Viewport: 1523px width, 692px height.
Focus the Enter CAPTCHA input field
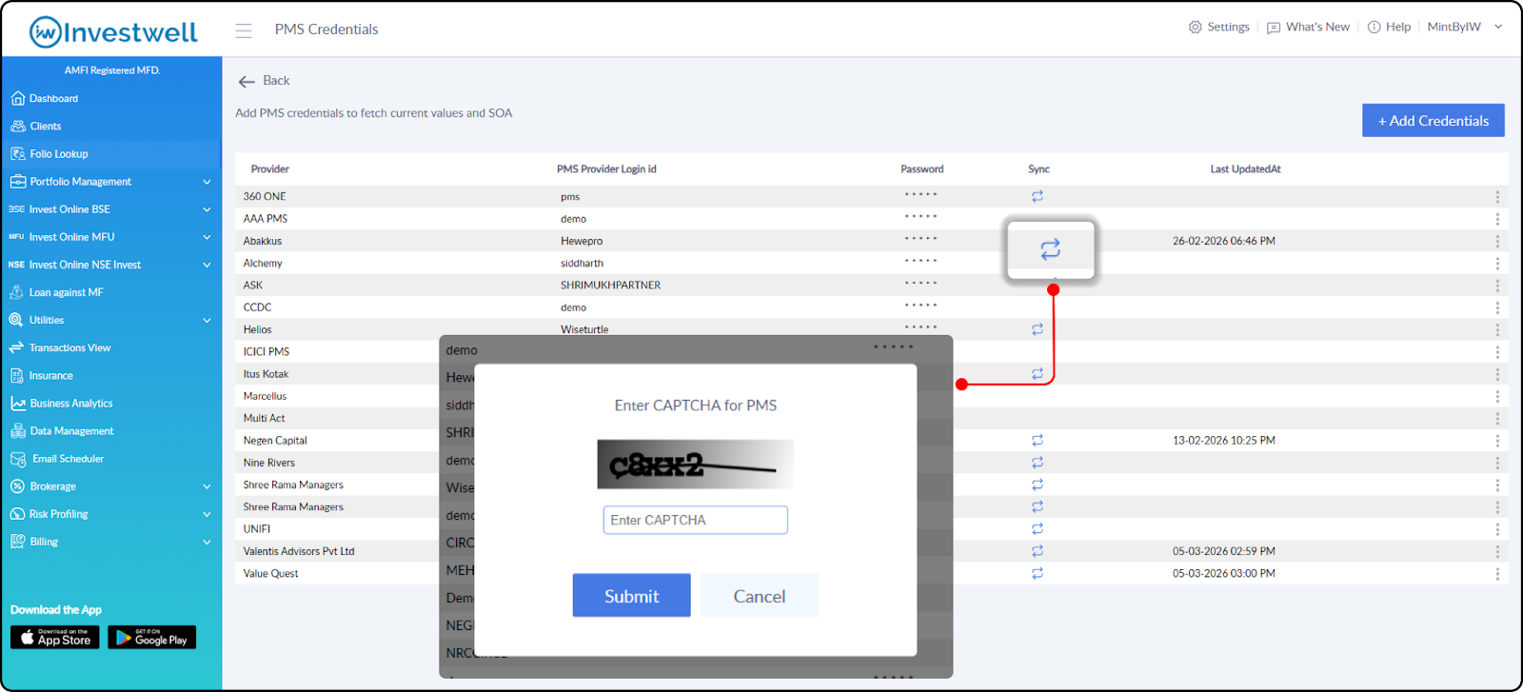695,520
